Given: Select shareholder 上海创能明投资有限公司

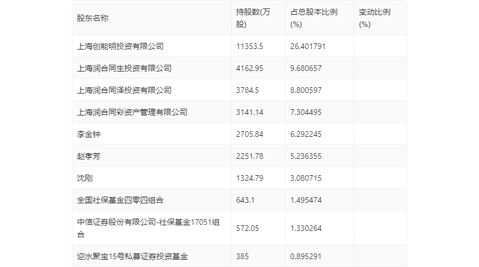Looking at the screenshot, I should tap(121, 46).
